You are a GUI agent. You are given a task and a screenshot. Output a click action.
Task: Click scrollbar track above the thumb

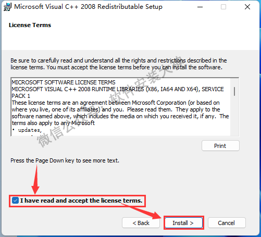click(x=234, y=83)
